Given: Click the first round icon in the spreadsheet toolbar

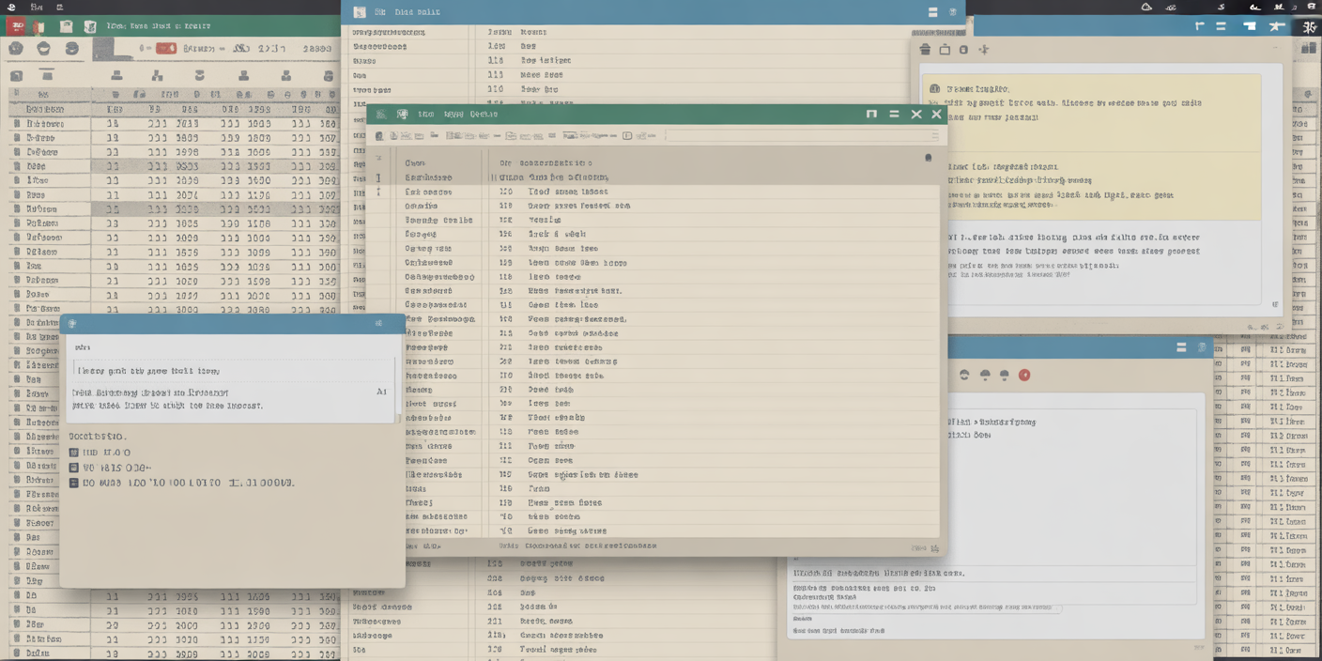Looking at the screenshot, I should 16,49.
